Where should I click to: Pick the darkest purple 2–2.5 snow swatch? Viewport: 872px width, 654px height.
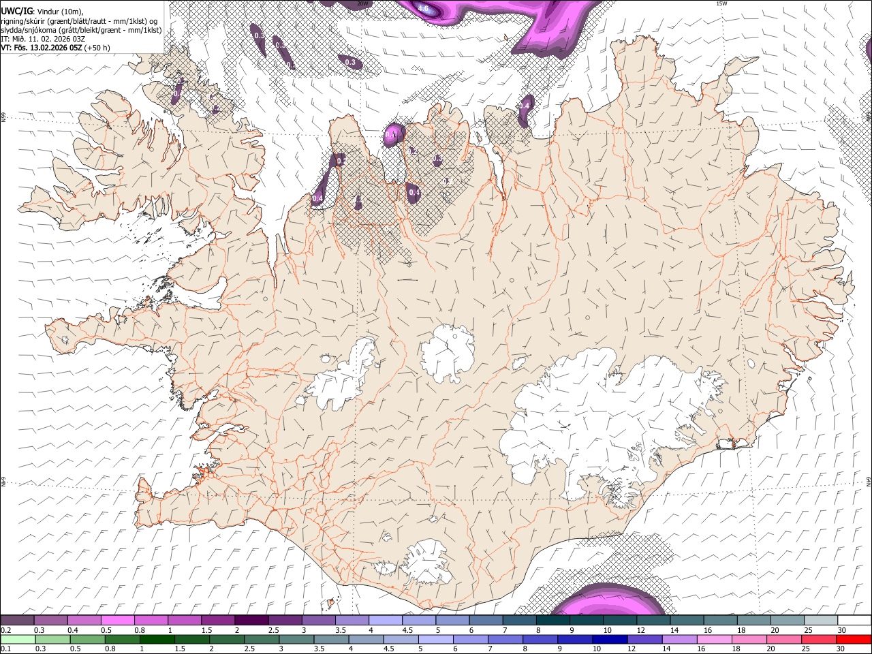coord(251,621)
